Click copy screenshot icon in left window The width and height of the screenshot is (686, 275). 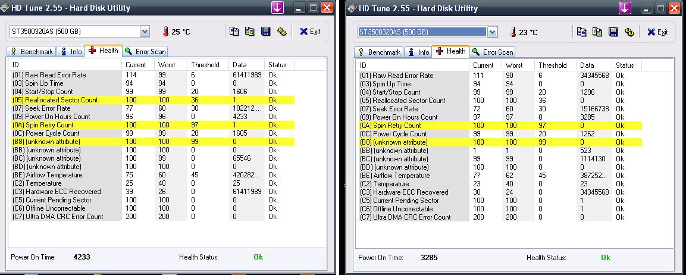[x=249, y=31]
